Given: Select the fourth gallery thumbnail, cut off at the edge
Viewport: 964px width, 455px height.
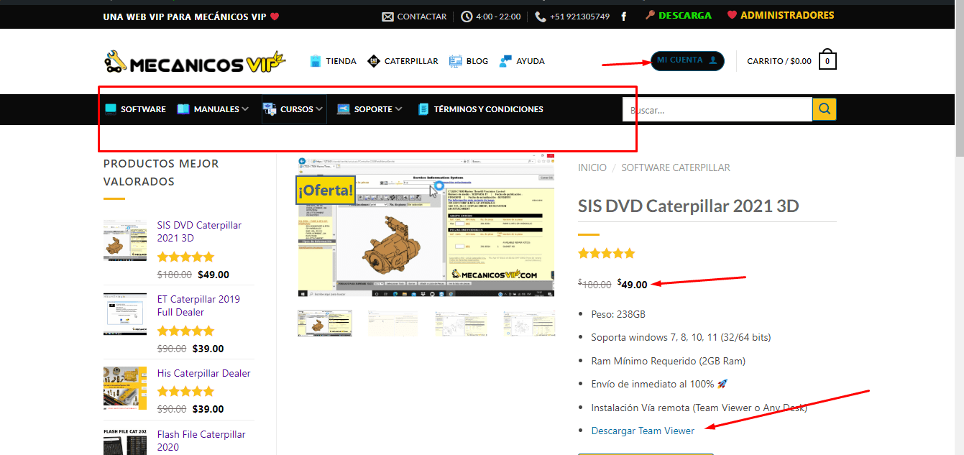Looking at the screenshot, I should click(x=529, y=323).
